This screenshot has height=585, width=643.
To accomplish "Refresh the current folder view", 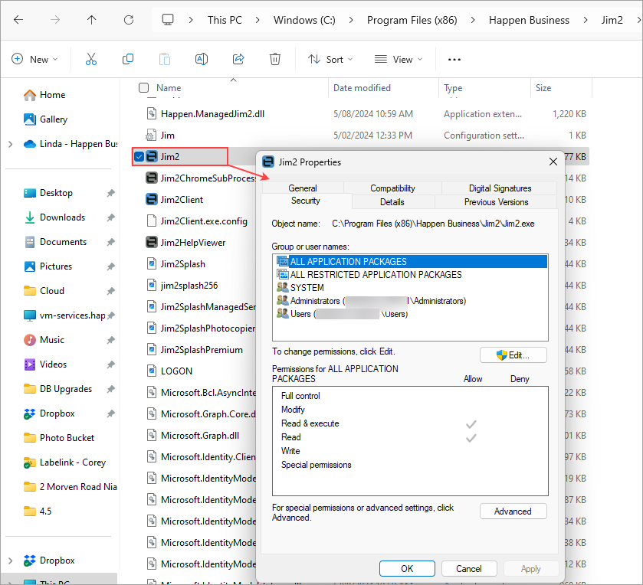I will click(x=129, y=20).
